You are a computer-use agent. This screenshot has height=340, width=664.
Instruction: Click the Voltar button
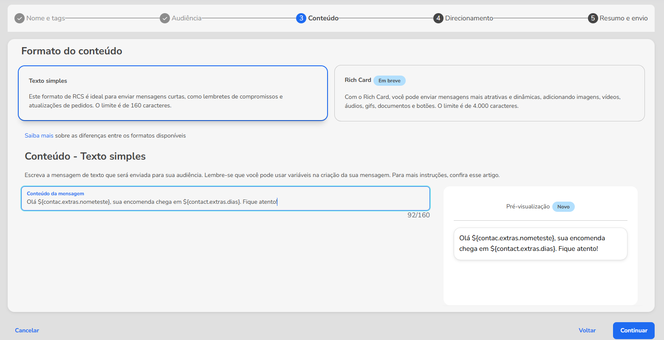587,330
